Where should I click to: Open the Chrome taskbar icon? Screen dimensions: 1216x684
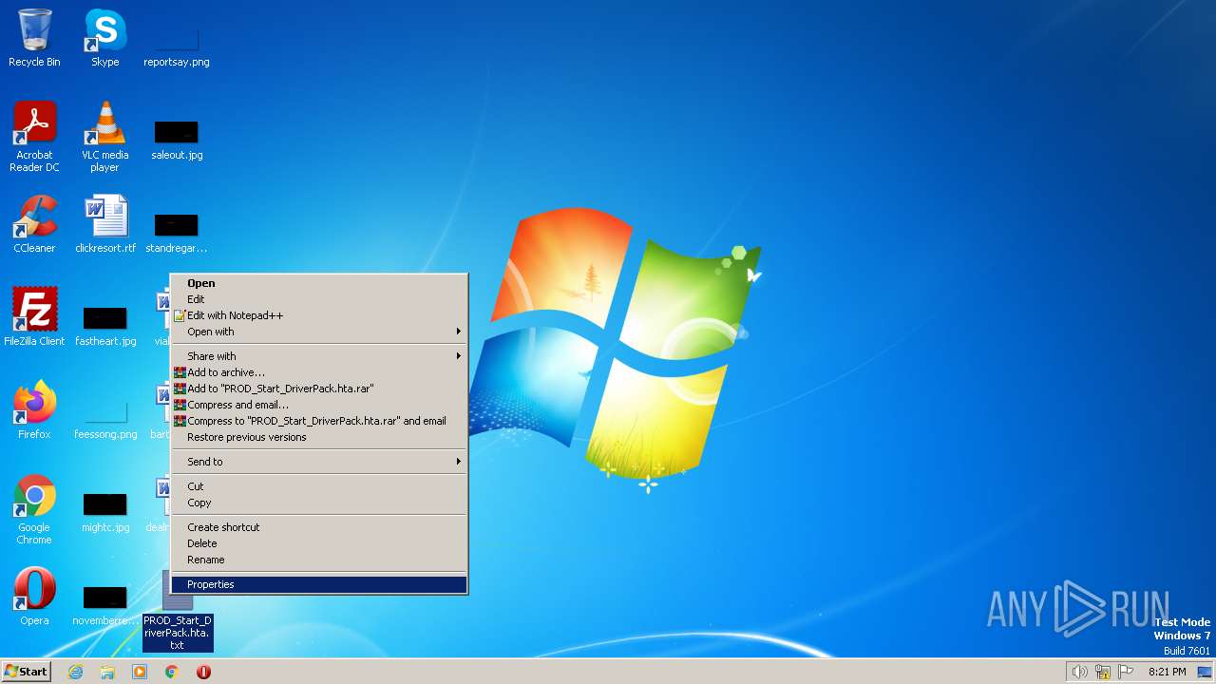172,672
